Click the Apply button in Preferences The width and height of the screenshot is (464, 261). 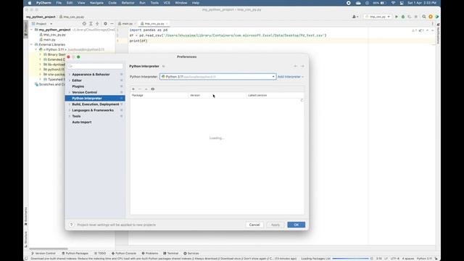[275, 225]
